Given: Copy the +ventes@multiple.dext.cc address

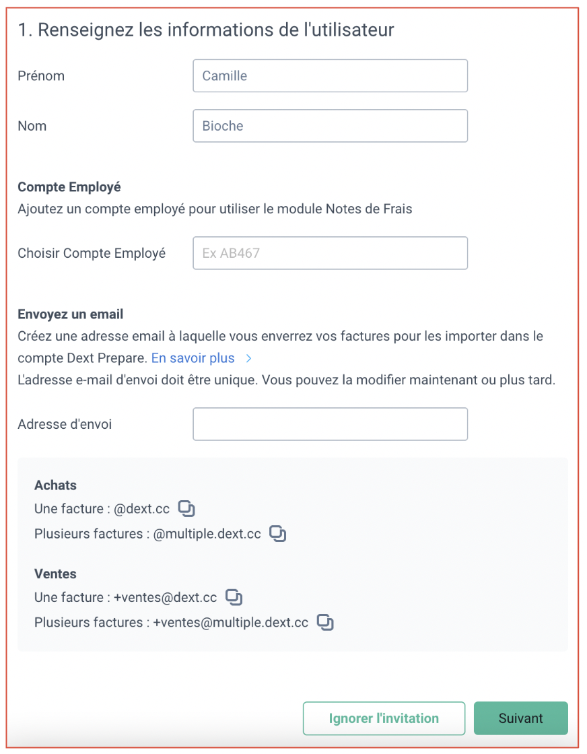Looking at the screenshot, I should pyautogui.click(x=325, y=622).
